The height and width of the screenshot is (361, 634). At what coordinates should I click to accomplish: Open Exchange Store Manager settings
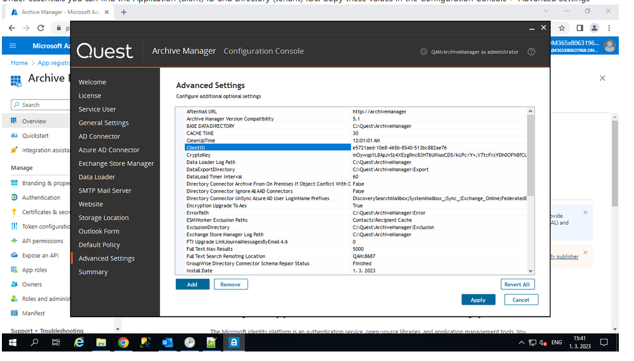(116, 163)
